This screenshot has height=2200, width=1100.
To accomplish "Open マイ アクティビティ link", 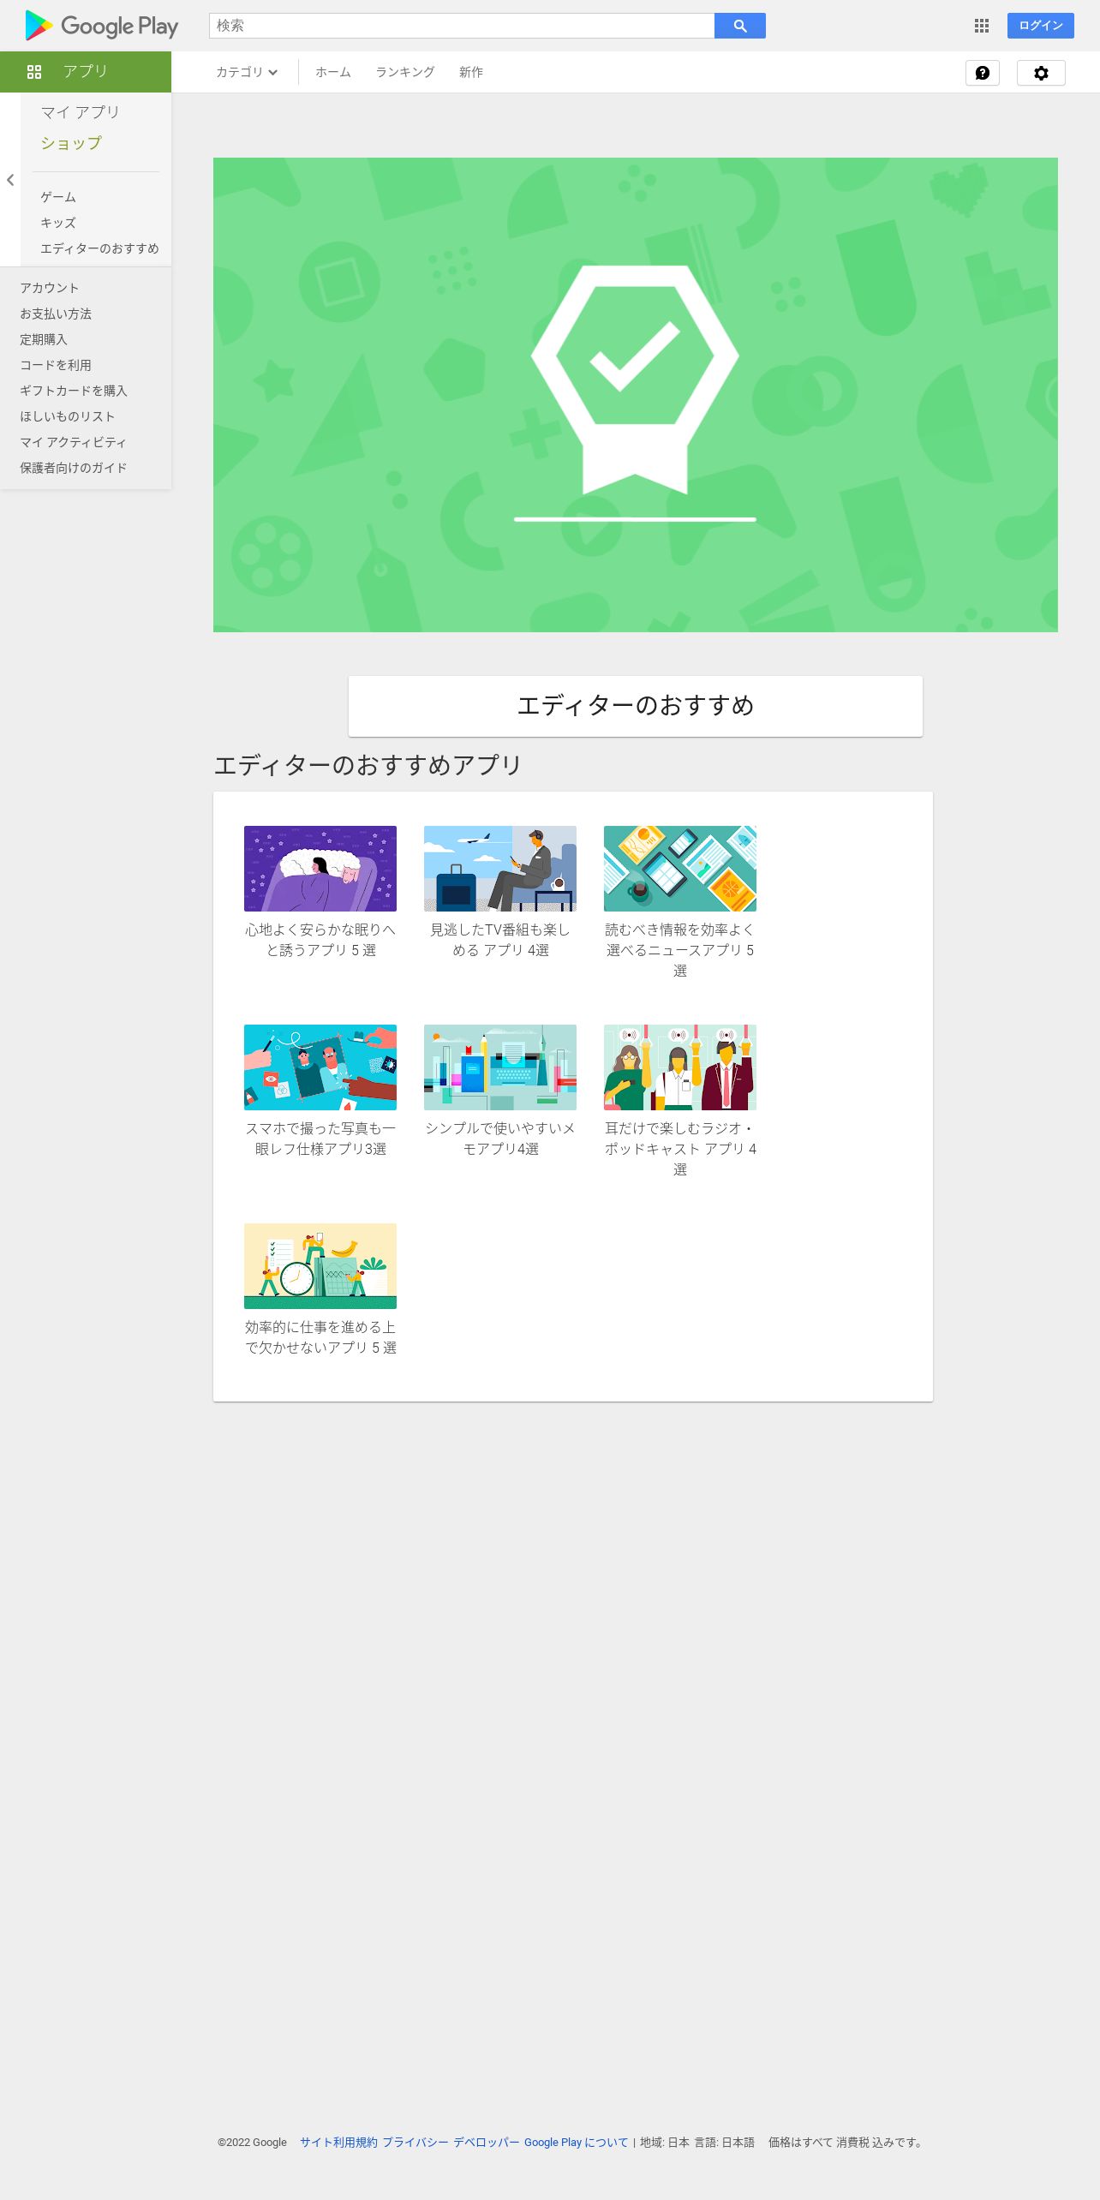I will coord(73,442).
